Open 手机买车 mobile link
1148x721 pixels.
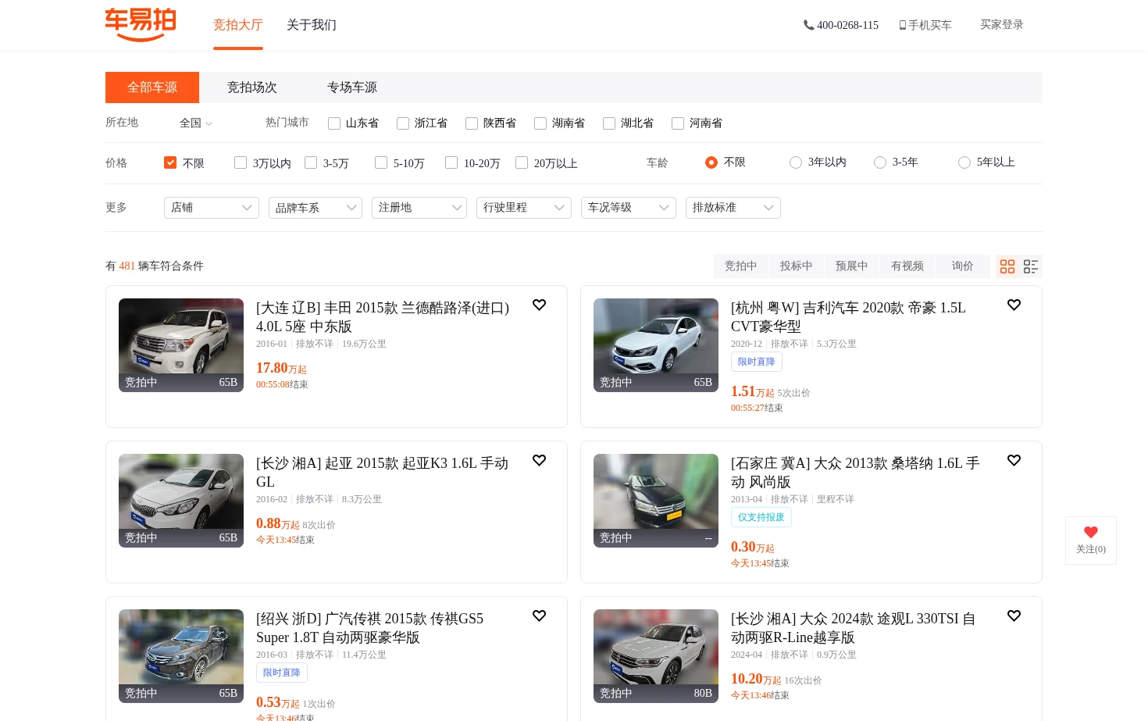(x=925, y=25)
